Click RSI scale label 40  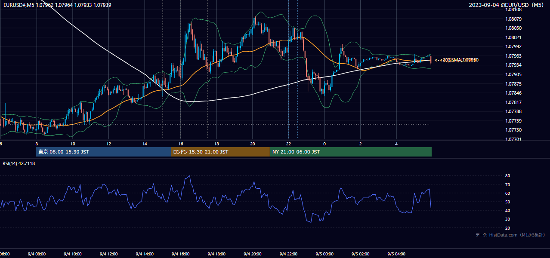point(508,210)
